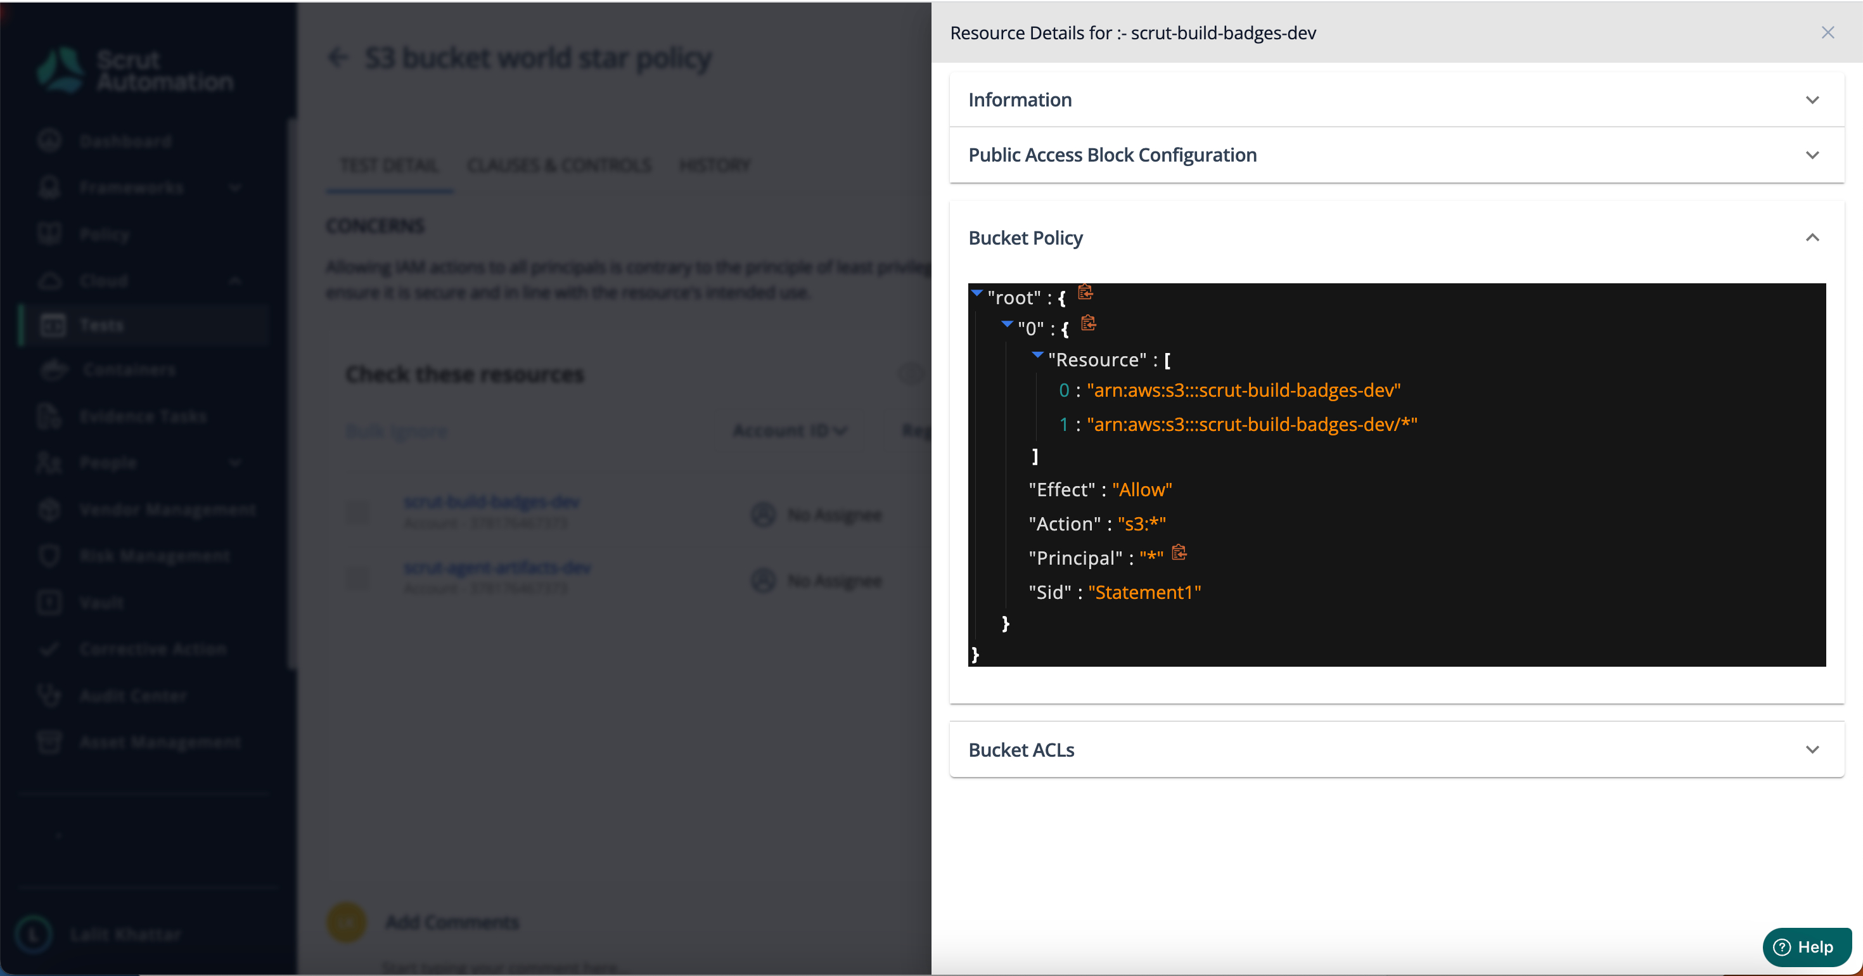
Task: Open Risk Management in the sidebar
Action: click(x=155, y=556)
